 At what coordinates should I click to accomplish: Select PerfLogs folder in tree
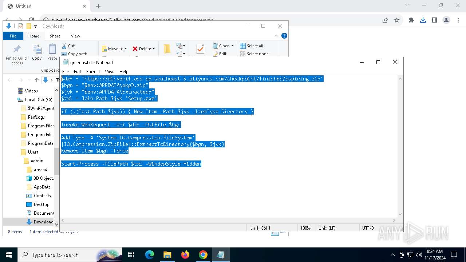(x=36, y=117)
